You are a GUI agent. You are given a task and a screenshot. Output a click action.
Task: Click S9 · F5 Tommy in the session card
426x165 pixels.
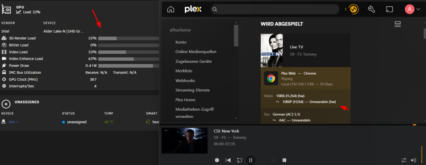click(303, 54)
